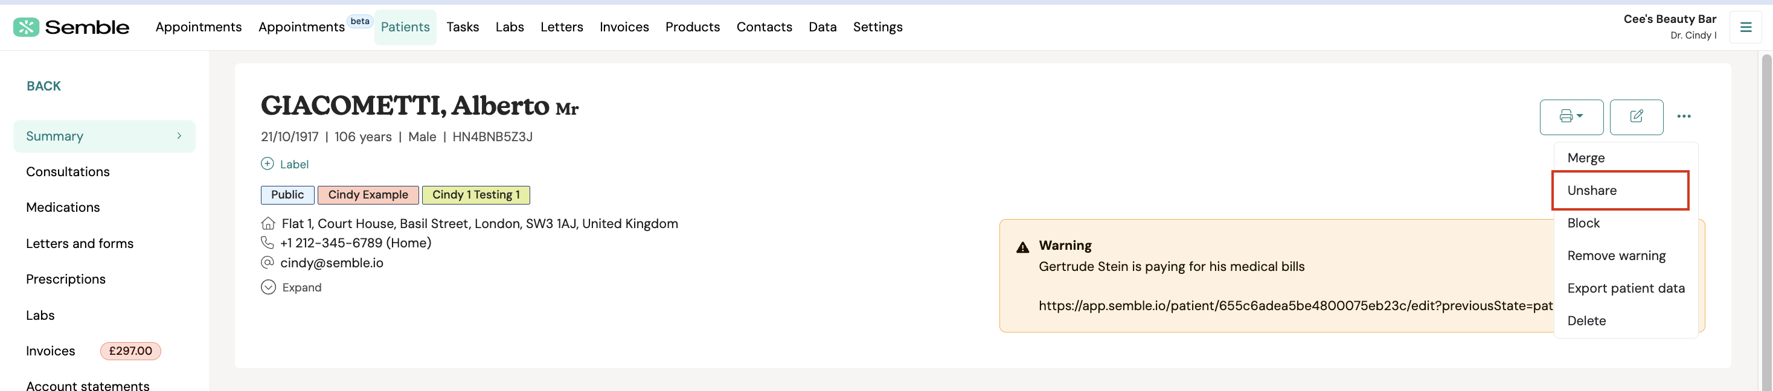Open the Tasks tab
Viewport: 1773px width, 391px height.
click(x=463, y=27)
